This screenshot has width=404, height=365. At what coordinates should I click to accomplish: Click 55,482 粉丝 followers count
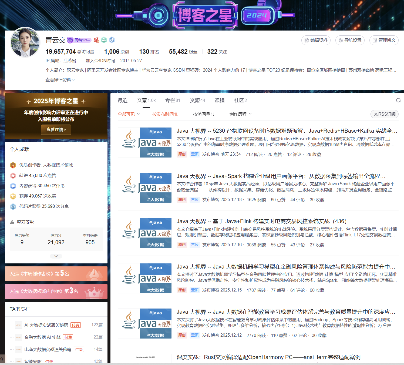coord(183,52)
